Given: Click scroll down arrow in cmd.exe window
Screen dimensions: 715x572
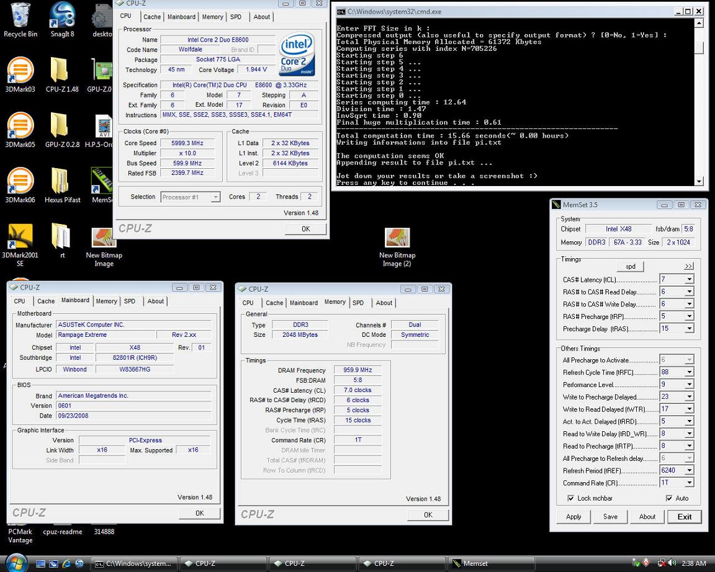Looking at the screenshot, I should point(699,181).
